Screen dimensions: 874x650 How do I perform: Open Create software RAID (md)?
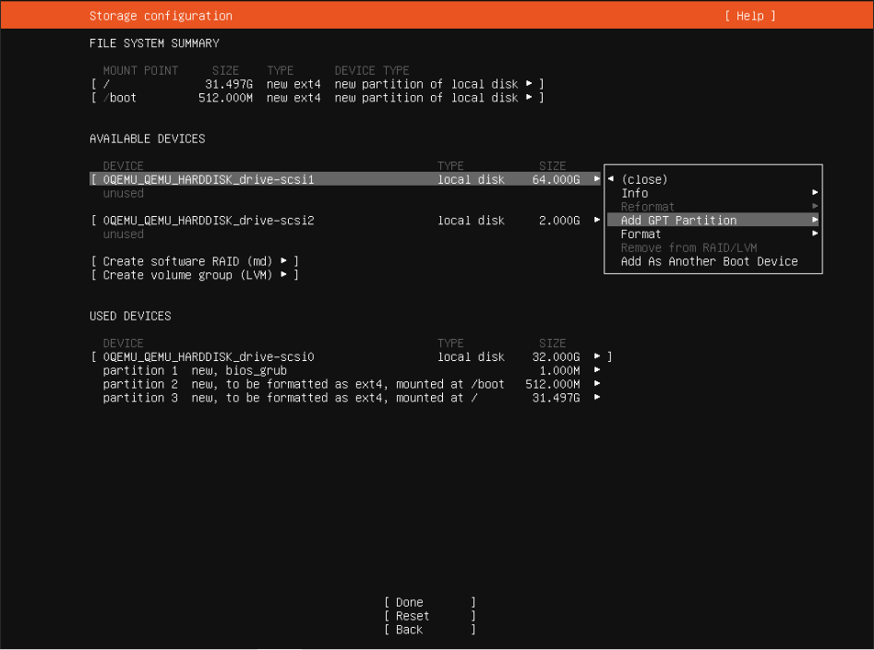[x=195, y=261]
